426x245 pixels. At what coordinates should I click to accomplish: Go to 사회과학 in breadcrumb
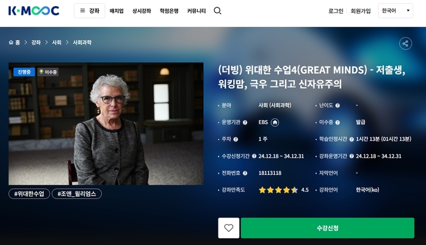(82, 42)
